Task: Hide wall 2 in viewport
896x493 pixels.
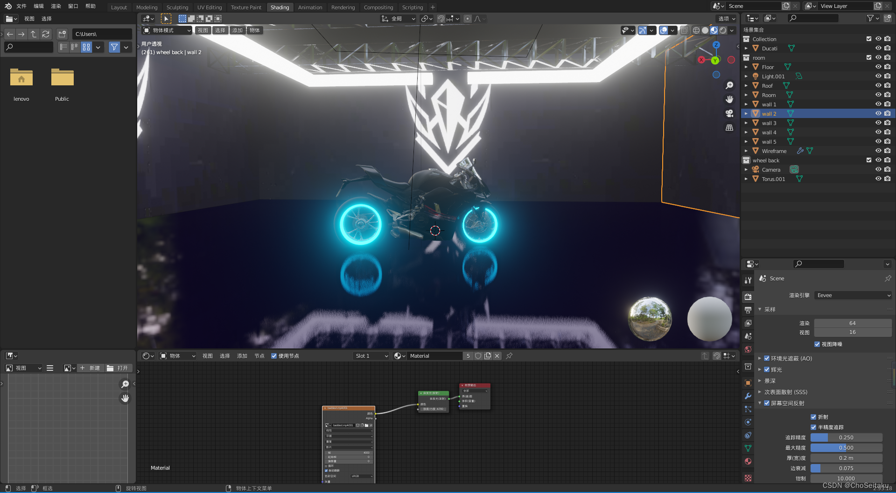Action: pyautogui.click(x=878, y=113)
